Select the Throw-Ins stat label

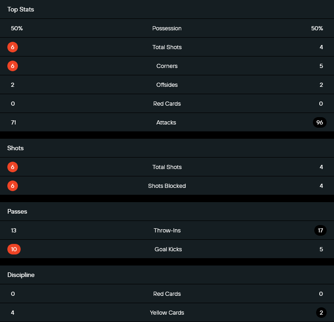(x=167, y=231)
